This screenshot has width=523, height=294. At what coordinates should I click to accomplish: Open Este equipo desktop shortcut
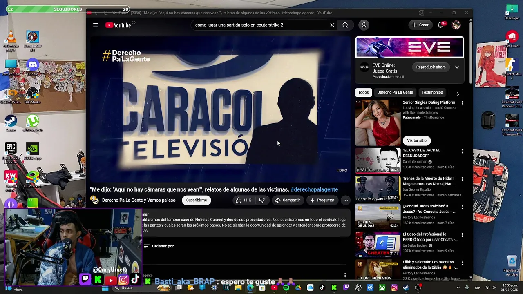pos(11,67)
